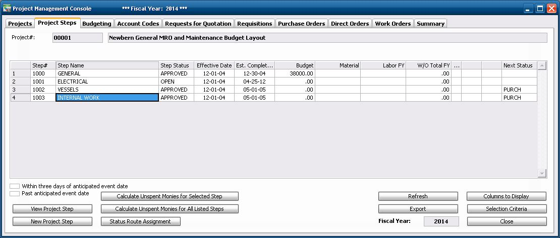560x238 pixels.
Task: Calculate Unspent Monies for Selected Step
Action: click(x=170, y=196)
